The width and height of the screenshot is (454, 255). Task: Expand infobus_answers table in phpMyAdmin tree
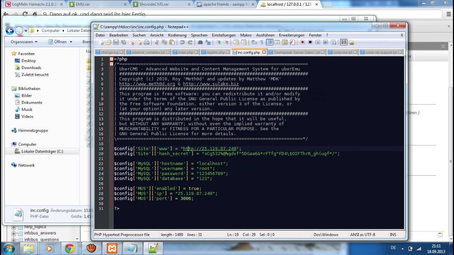[13, 233]
